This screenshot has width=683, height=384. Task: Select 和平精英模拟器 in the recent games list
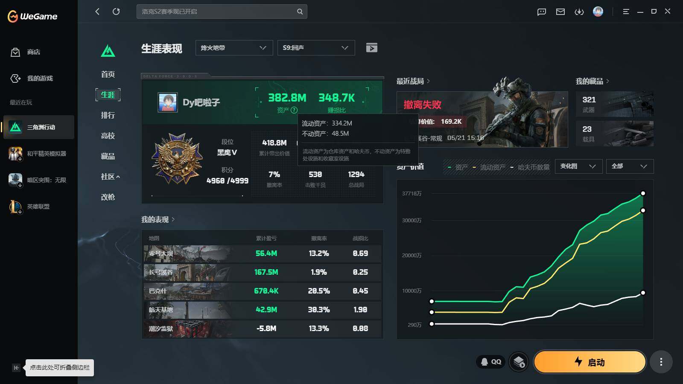(39, 154)
